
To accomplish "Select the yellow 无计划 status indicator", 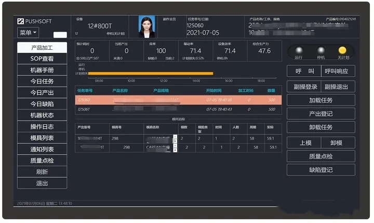I will (x=342, y=50).
